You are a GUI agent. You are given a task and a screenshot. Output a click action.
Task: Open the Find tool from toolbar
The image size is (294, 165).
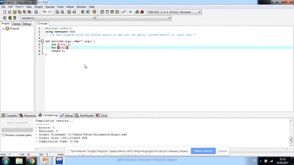coord(57,12)
